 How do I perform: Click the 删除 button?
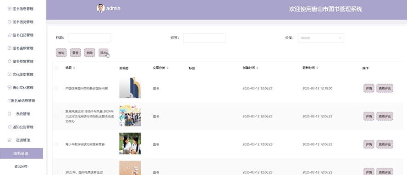tap(89, 53)
